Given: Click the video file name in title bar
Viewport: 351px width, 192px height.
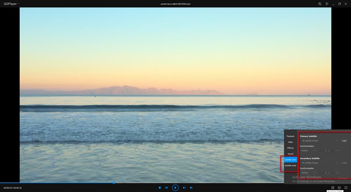Looking at the screenshot, I should (175, 4).
